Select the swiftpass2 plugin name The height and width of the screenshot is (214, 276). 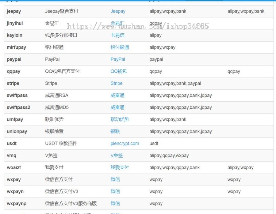(18, 107)
